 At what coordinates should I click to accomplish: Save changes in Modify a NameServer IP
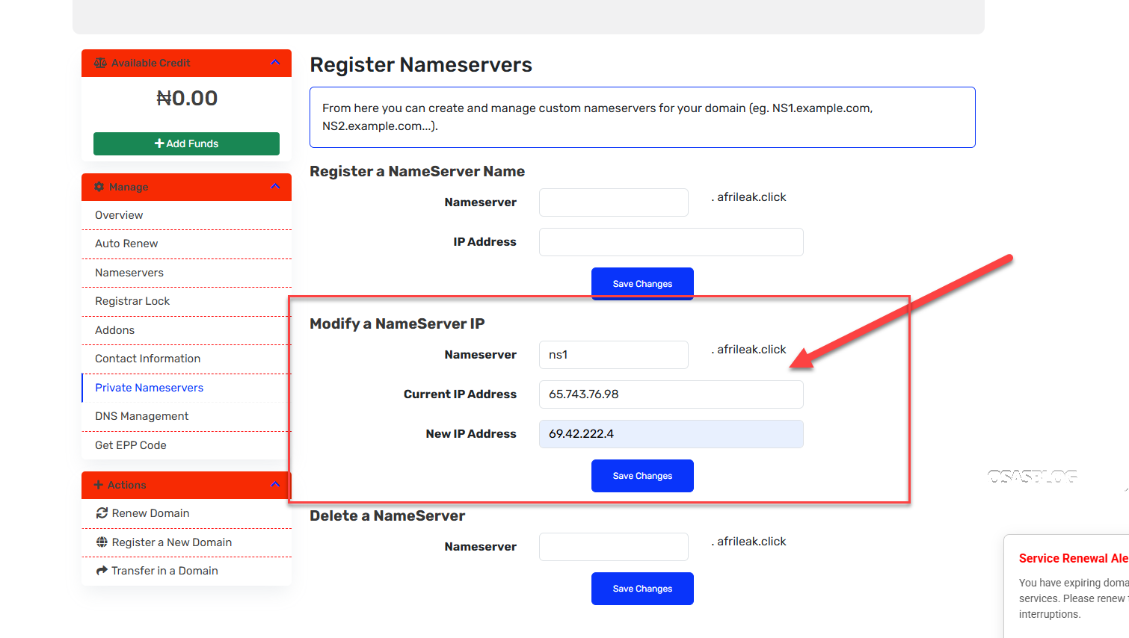point(642,476)
